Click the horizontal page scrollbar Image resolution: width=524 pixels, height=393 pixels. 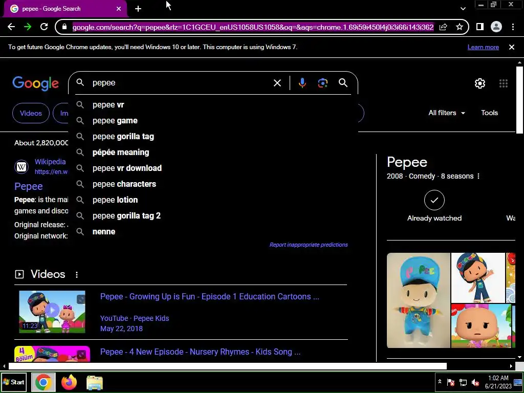click(227, 366)
